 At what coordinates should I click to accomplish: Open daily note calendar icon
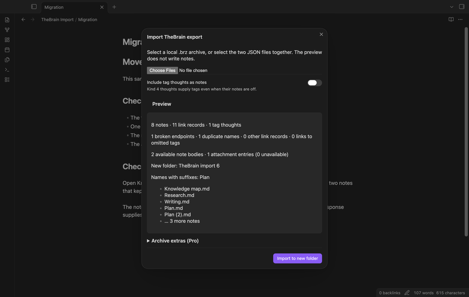(7, 50)
